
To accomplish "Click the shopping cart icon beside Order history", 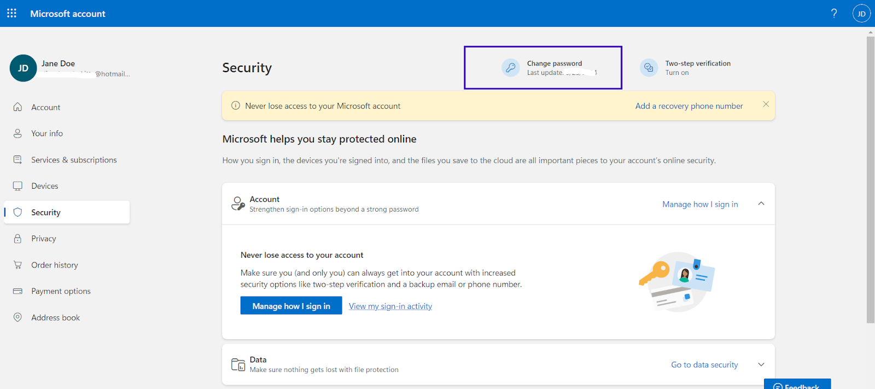I will point(17,265).
